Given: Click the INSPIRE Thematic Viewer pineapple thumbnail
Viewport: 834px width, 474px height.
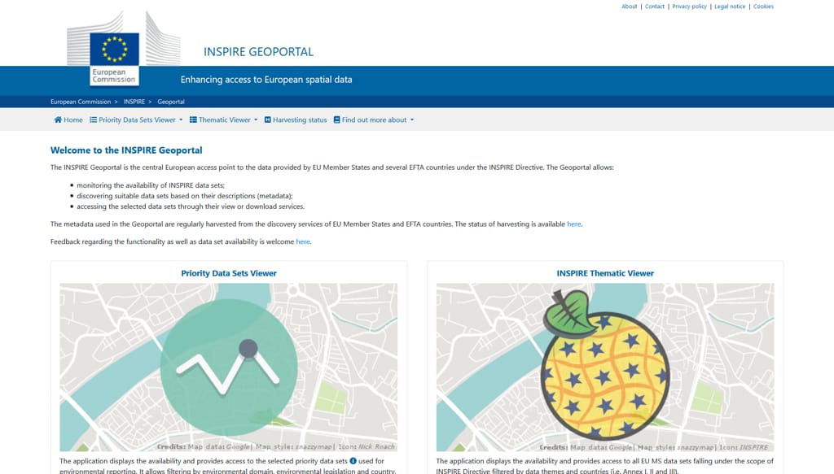Looking at the screenshot, I should tap(605, 367).
